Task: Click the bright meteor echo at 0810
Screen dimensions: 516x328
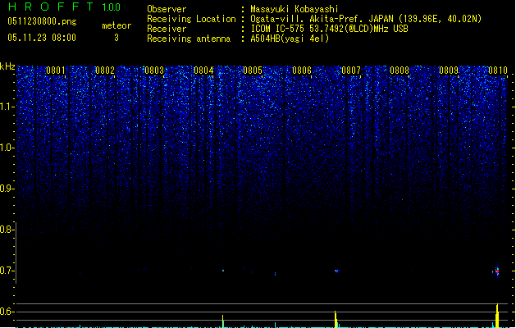Action: tap(497, 271)
